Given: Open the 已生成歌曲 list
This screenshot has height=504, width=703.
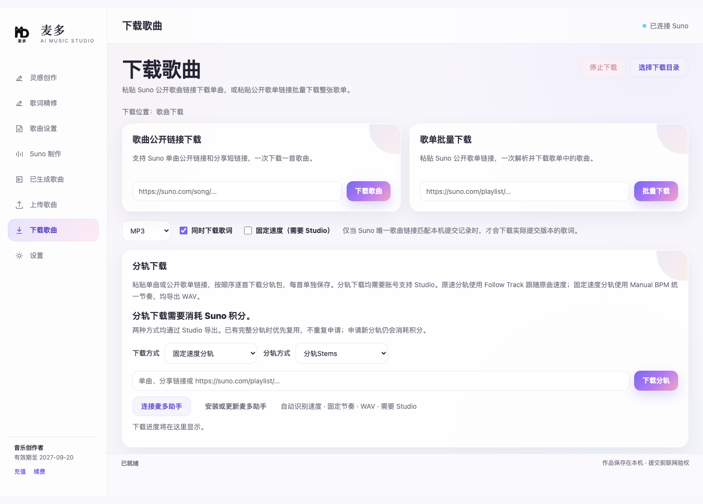Looking at the screenshot, I should (x=53, y=179).
